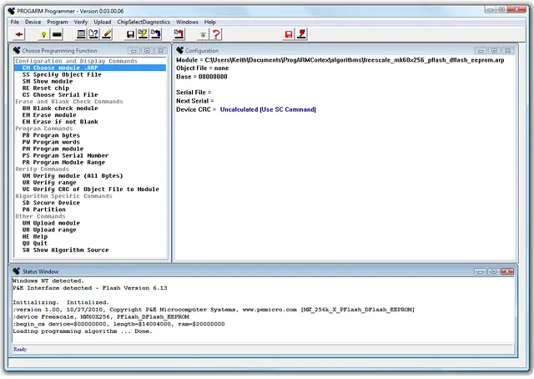Select 'SS Specify Object File' command

pos(62,74)
